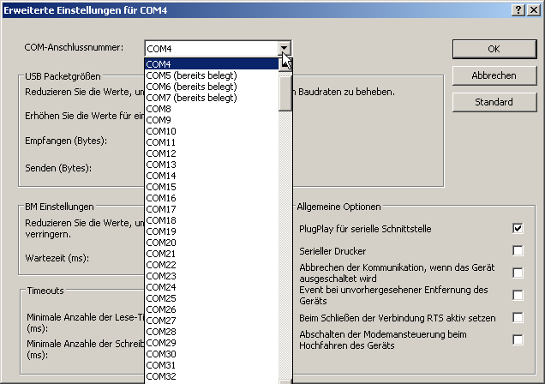
Task: Pick COM5 (bereits belegt) entry
Action: [212, 75]
